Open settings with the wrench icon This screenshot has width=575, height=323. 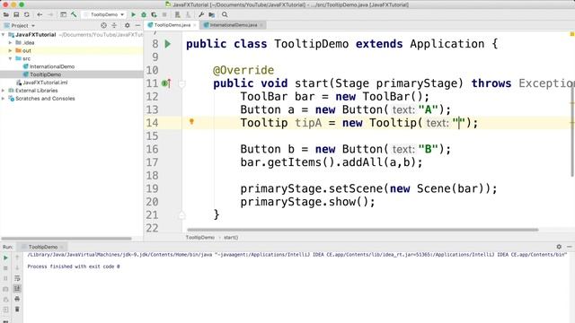[x=201, y=14]
